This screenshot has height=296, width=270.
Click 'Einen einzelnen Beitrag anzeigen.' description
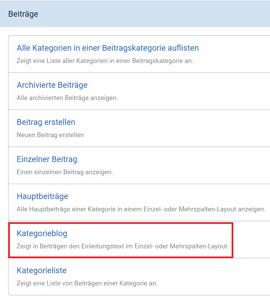point(65,172)
